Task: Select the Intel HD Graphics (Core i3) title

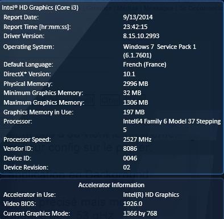Action: (40, 7)
